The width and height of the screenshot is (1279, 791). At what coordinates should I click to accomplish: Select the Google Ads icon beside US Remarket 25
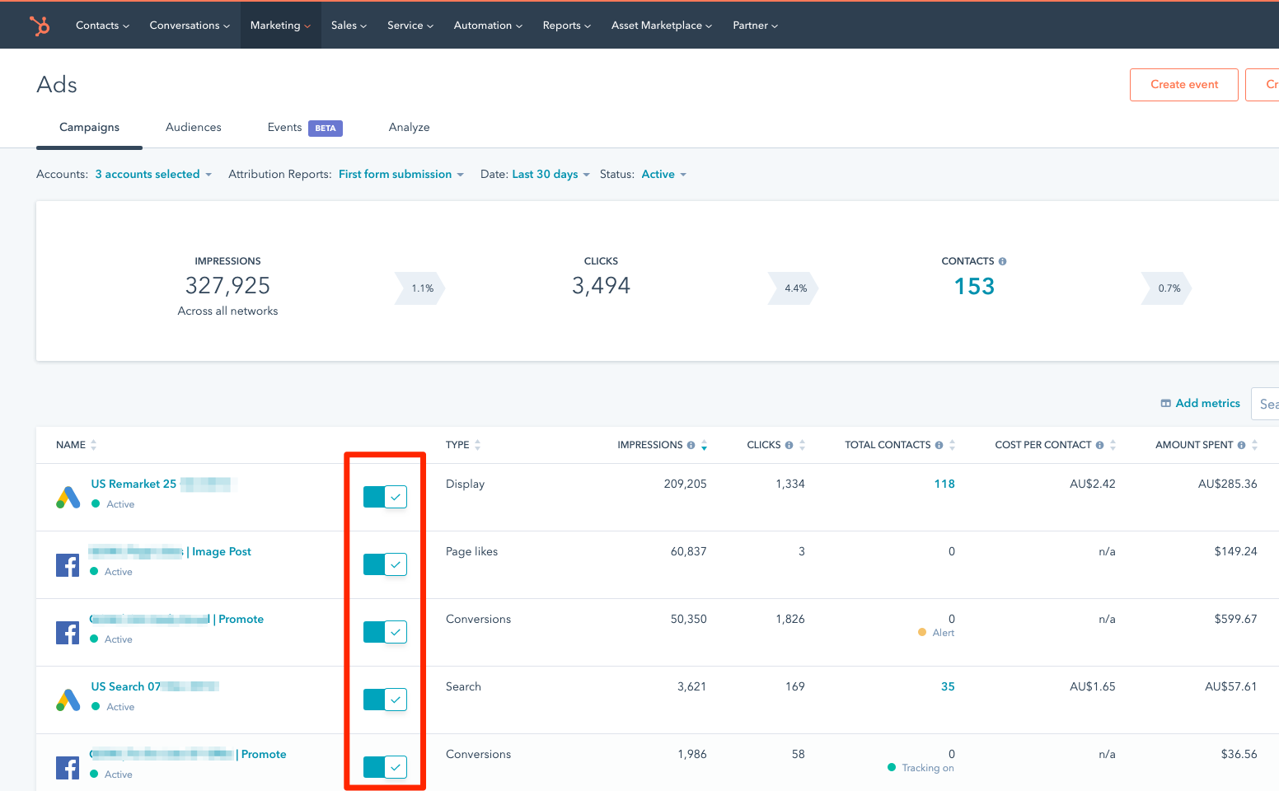[x=68, y=497]
